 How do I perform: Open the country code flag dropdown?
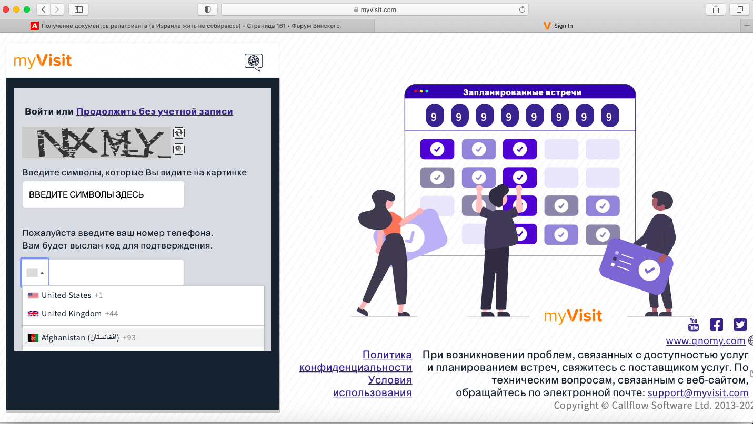point(34,272)
